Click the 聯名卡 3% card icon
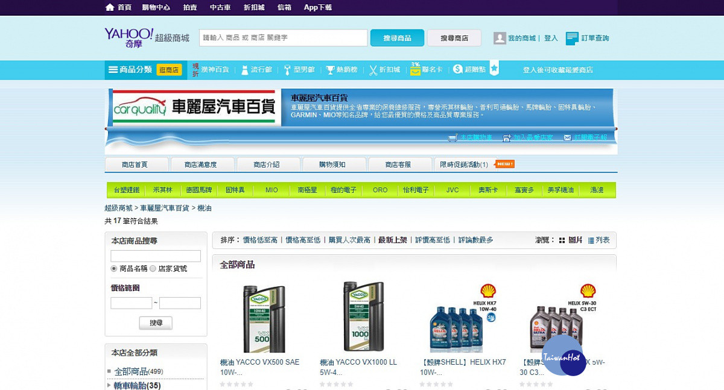 pos(415,69)
